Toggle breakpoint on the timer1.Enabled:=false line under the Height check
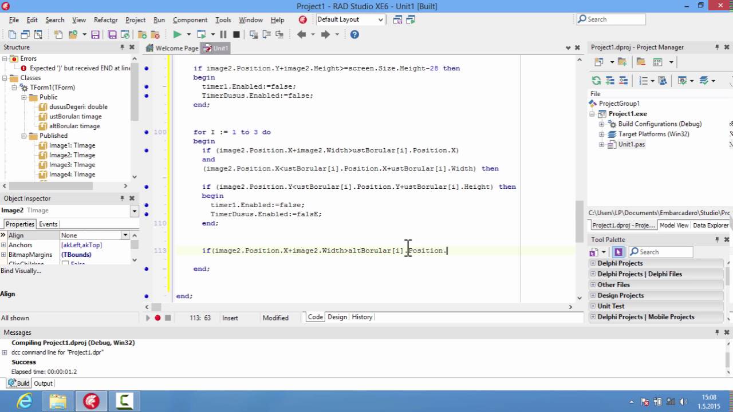Viewport: 733px width, 412px height. (147, 86)
